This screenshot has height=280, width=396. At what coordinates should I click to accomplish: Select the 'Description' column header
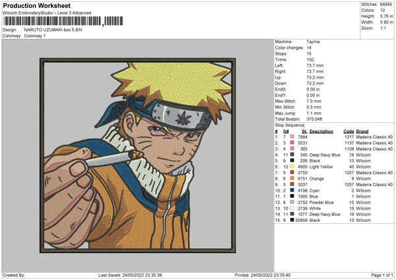(321, 131)
